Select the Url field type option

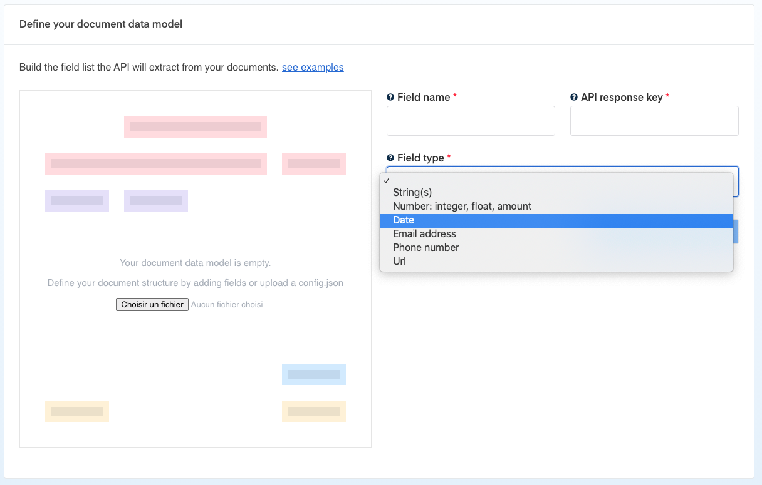(399, 261)
